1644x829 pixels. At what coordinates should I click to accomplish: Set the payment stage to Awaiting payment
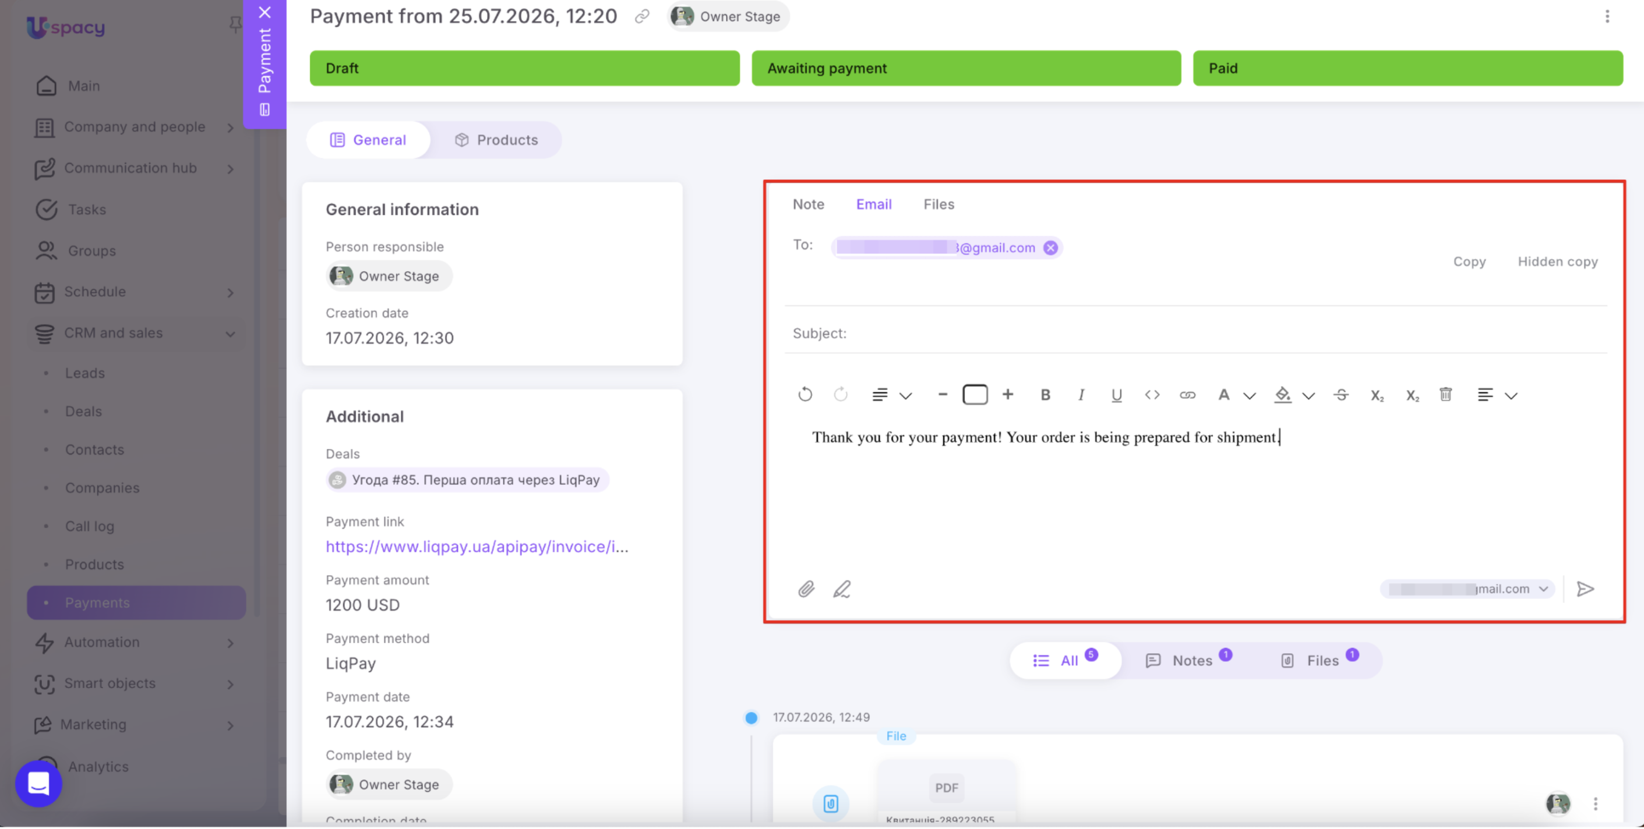click(x=966, y=68)
